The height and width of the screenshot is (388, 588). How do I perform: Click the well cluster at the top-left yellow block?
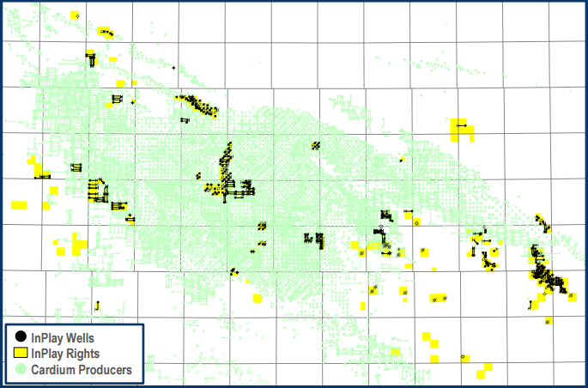tap(106, 33)
